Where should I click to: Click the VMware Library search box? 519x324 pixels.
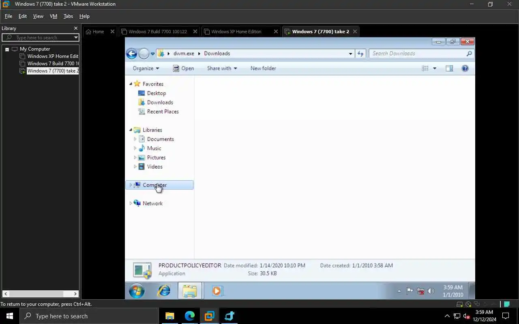pos(41,38)
